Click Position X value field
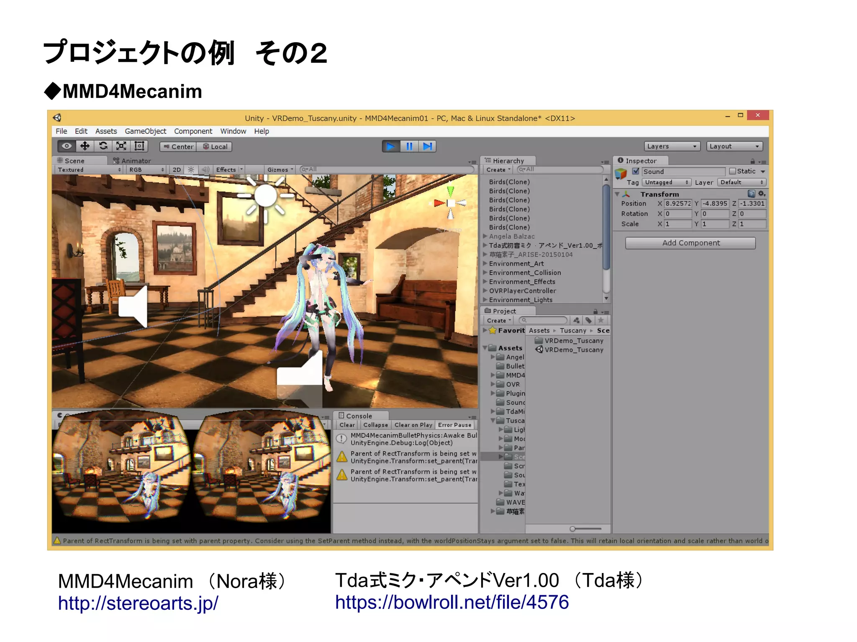This screenshot has height=642, width=857. pos(678,204)
